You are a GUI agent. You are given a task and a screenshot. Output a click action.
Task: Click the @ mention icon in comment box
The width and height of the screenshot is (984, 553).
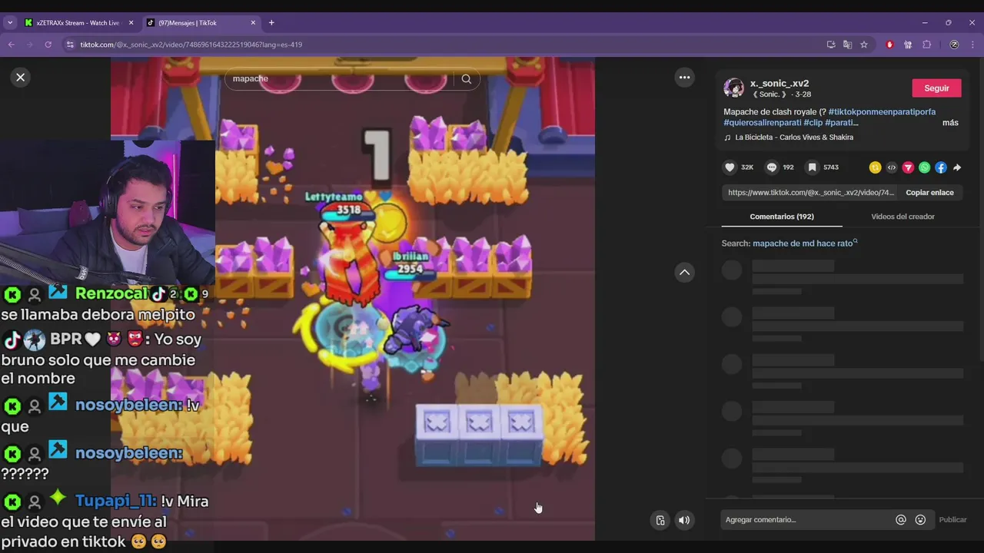901,520
